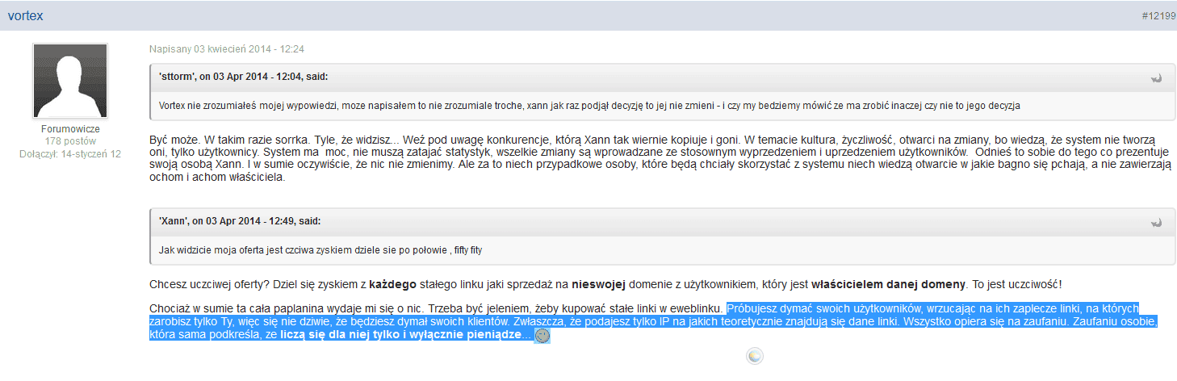Click 'Dołączył: 14-styczeń 12' join date

click(x=70, y=153)
